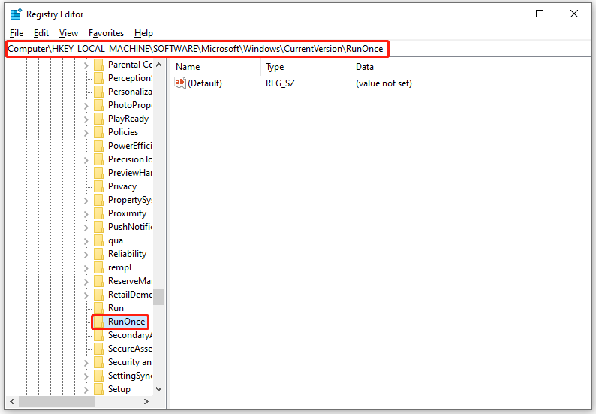Select the SecureAsse folder icon
Viewport: 596px width, 414px height.
click(98, 349)
